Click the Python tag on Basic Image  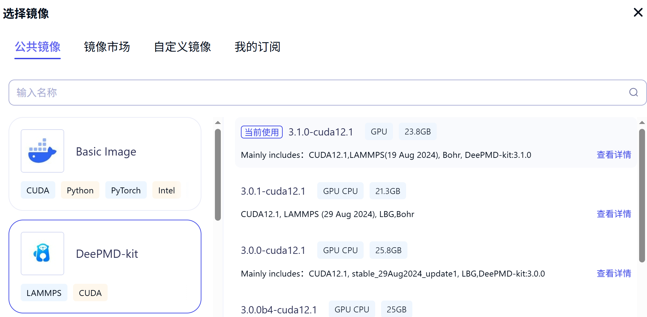click(x=80, y=190)
